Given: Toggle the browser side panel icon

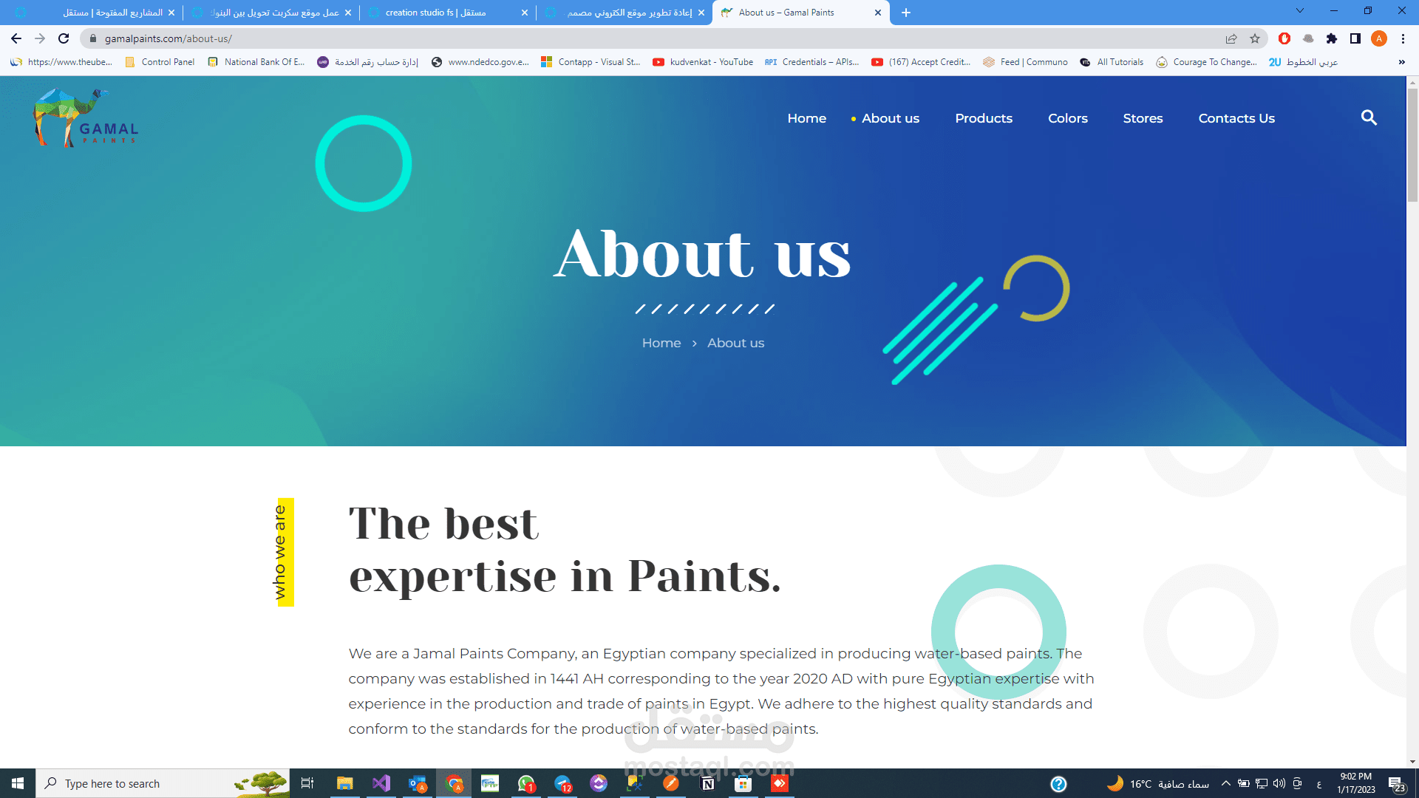Looking at the screenshot, I should pos(1355,38).
